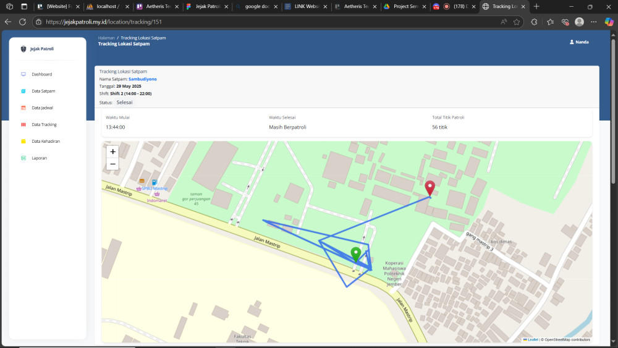This screenshot has height=348, width=618.
Task: Click the browser back arrow
Action: [8, 22]
